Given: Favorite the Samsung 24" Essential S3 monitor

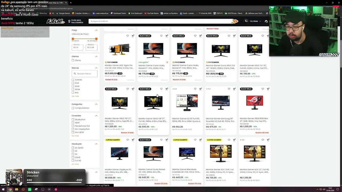Looking at the screenshot, I should pos(229,89).
